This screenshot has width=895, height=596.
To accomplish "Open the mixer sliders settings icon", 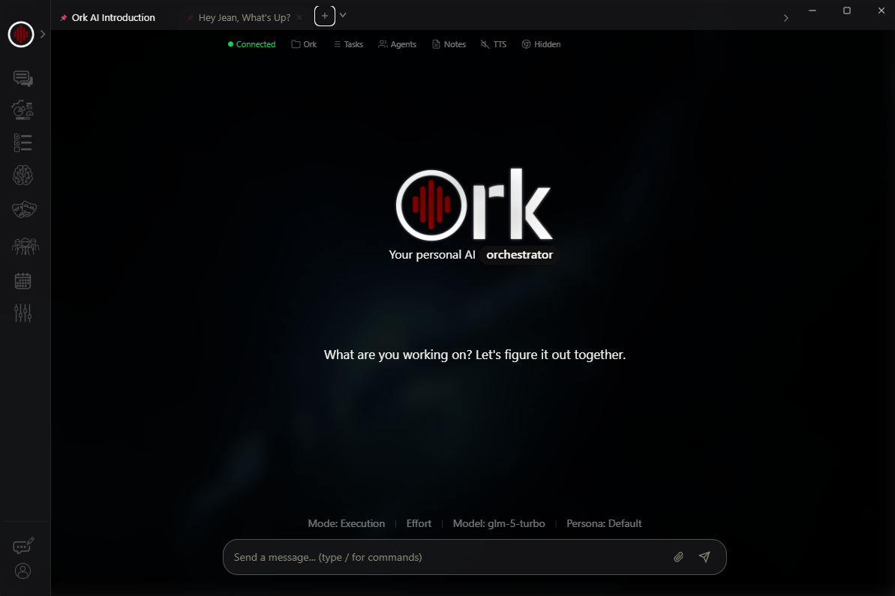I will (23, 313).
